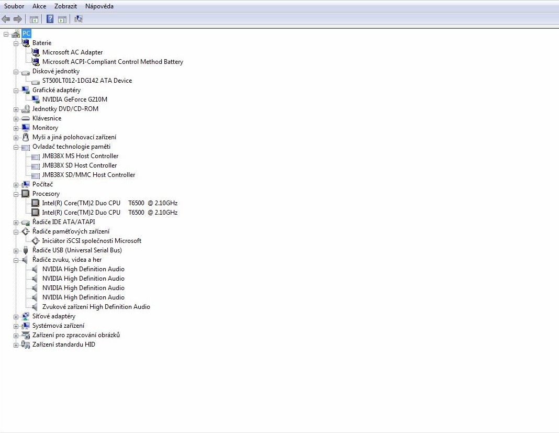This screenshot has height=433, width=559.
Task: Toggle the console tree toolbar icon
Action: (x=34, y=19)
